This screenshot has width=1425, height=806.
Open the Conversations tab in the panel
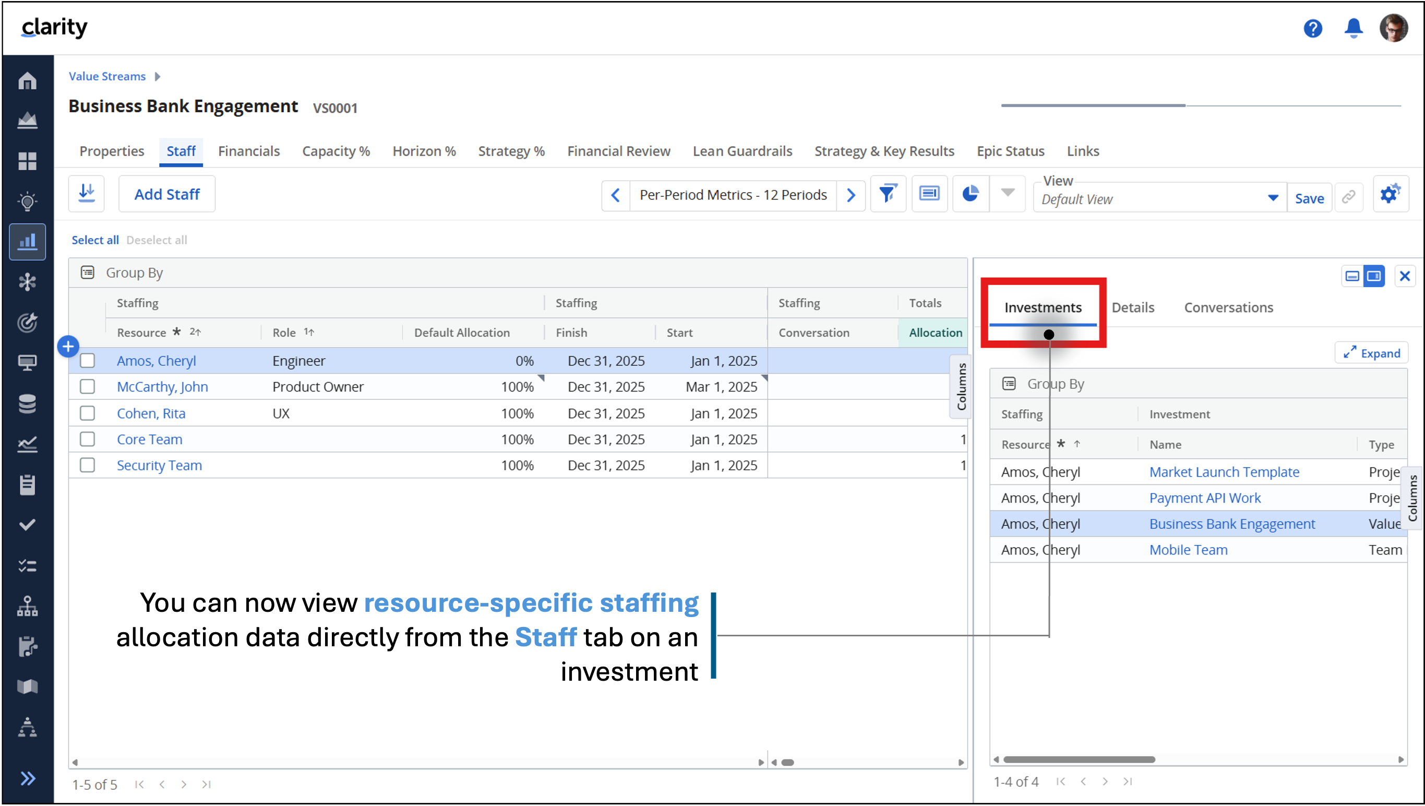click(1228, 307)
